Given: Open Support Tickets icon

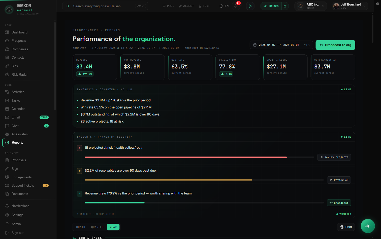Looking at the screenshot, I should [x=7, y=185].
